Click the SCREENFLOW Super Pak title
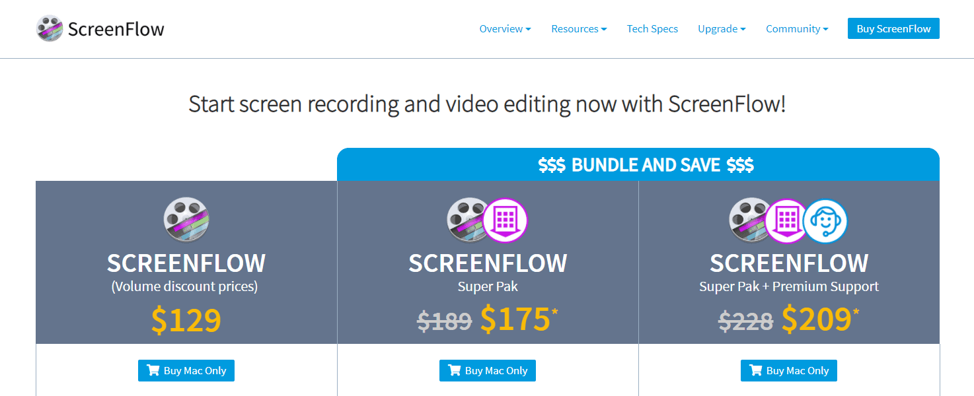This screenshot has width=974, height=396. click(x=488, y=263)
